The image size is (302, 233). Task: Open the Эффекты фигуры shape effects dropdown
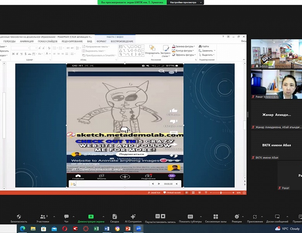184,55
